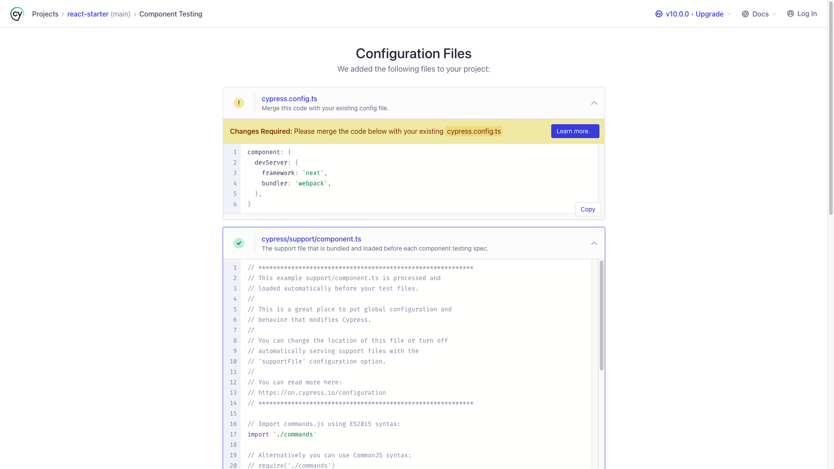Click the cypress.config.ts file title
The width and height of the screenshot is (834, 469).
pyautogui.click(x=289, y=99)
